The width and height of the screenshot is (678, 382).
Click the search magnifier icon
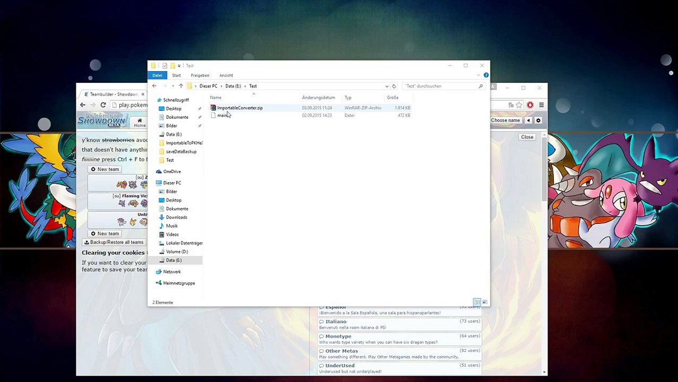click(x=481, y=86)
